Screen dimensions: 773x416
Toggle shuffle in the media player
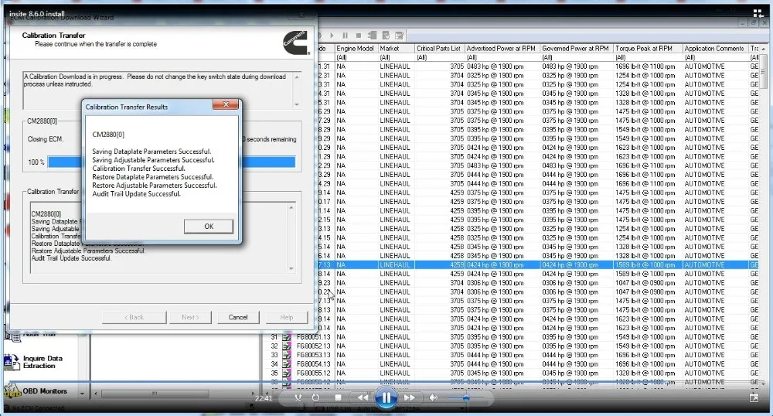tap(298, 397)
